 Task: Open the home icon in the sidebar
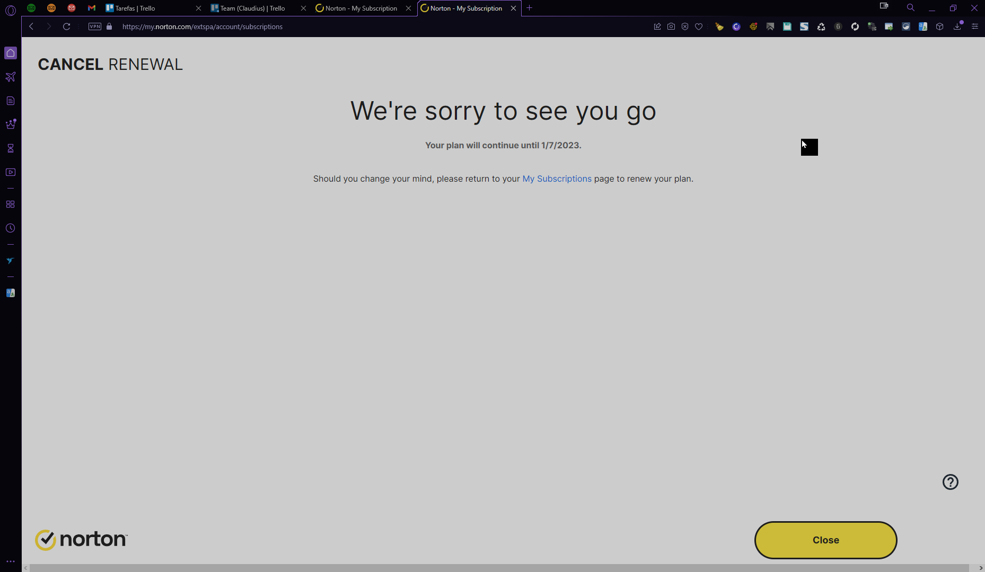click(11, 53)
